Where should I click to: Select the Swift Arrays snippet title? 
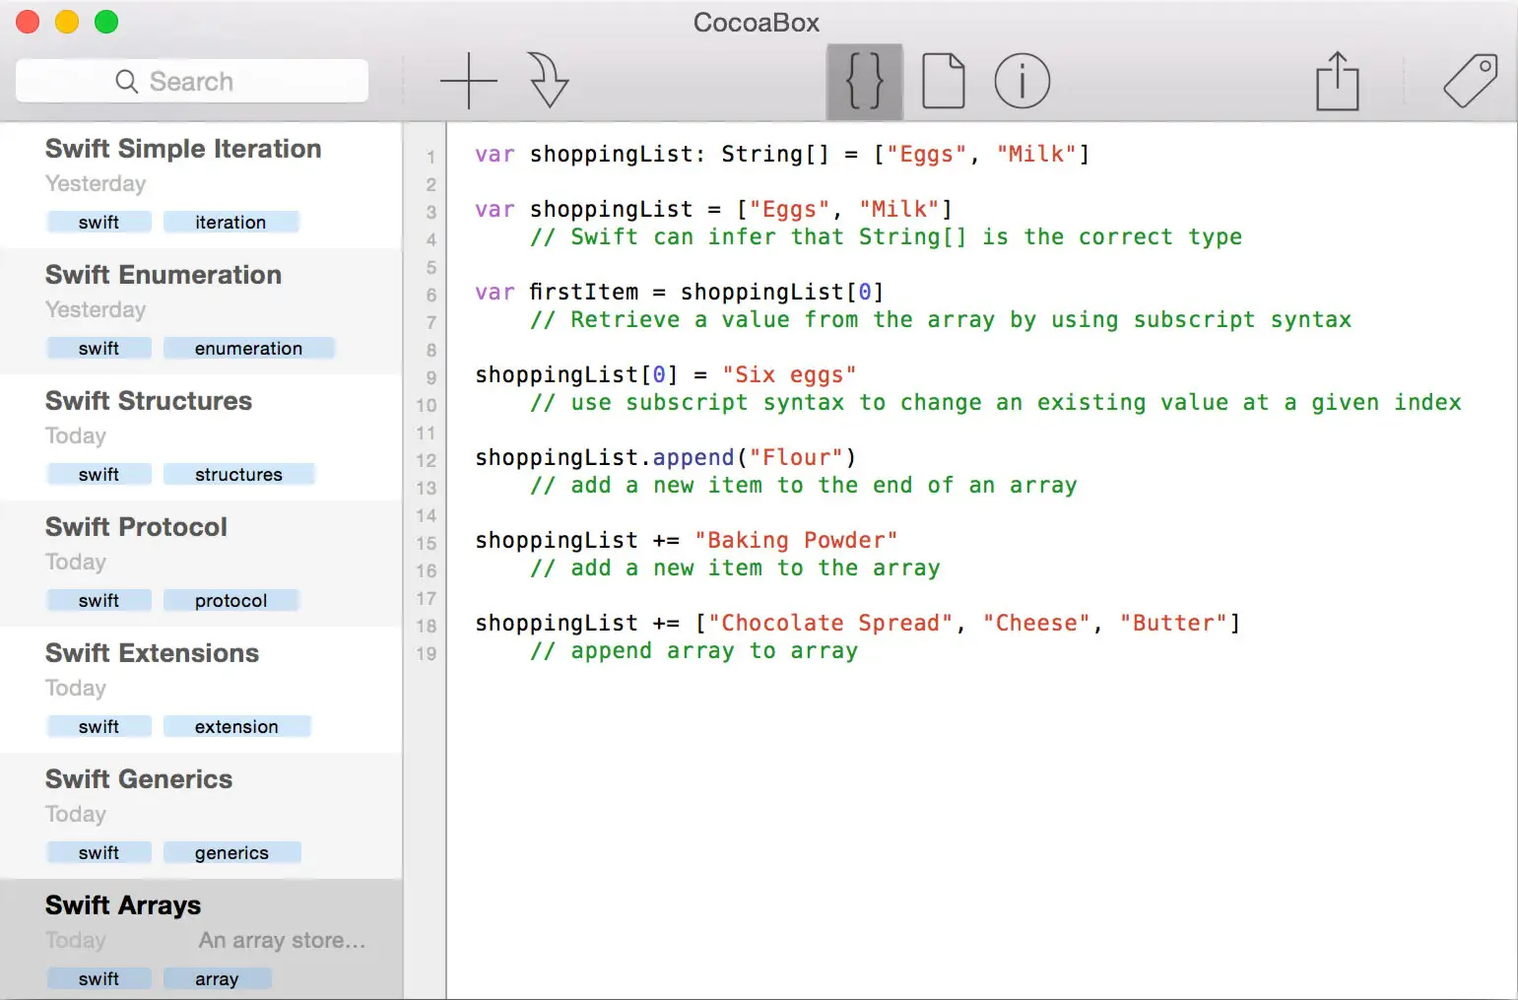(123, 905)
